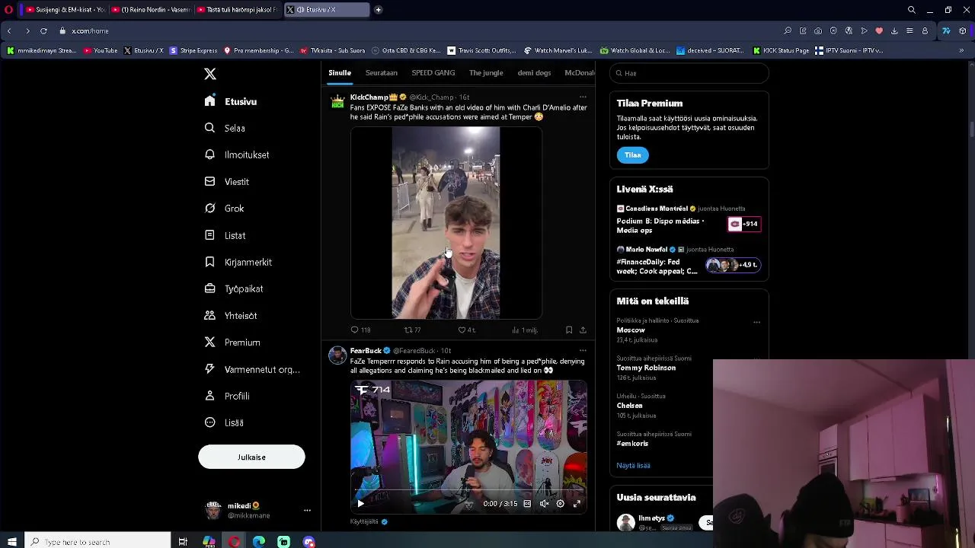Open browser downloads icon
The height and width of the screenshot is (548, 975).
click(894, 30)
